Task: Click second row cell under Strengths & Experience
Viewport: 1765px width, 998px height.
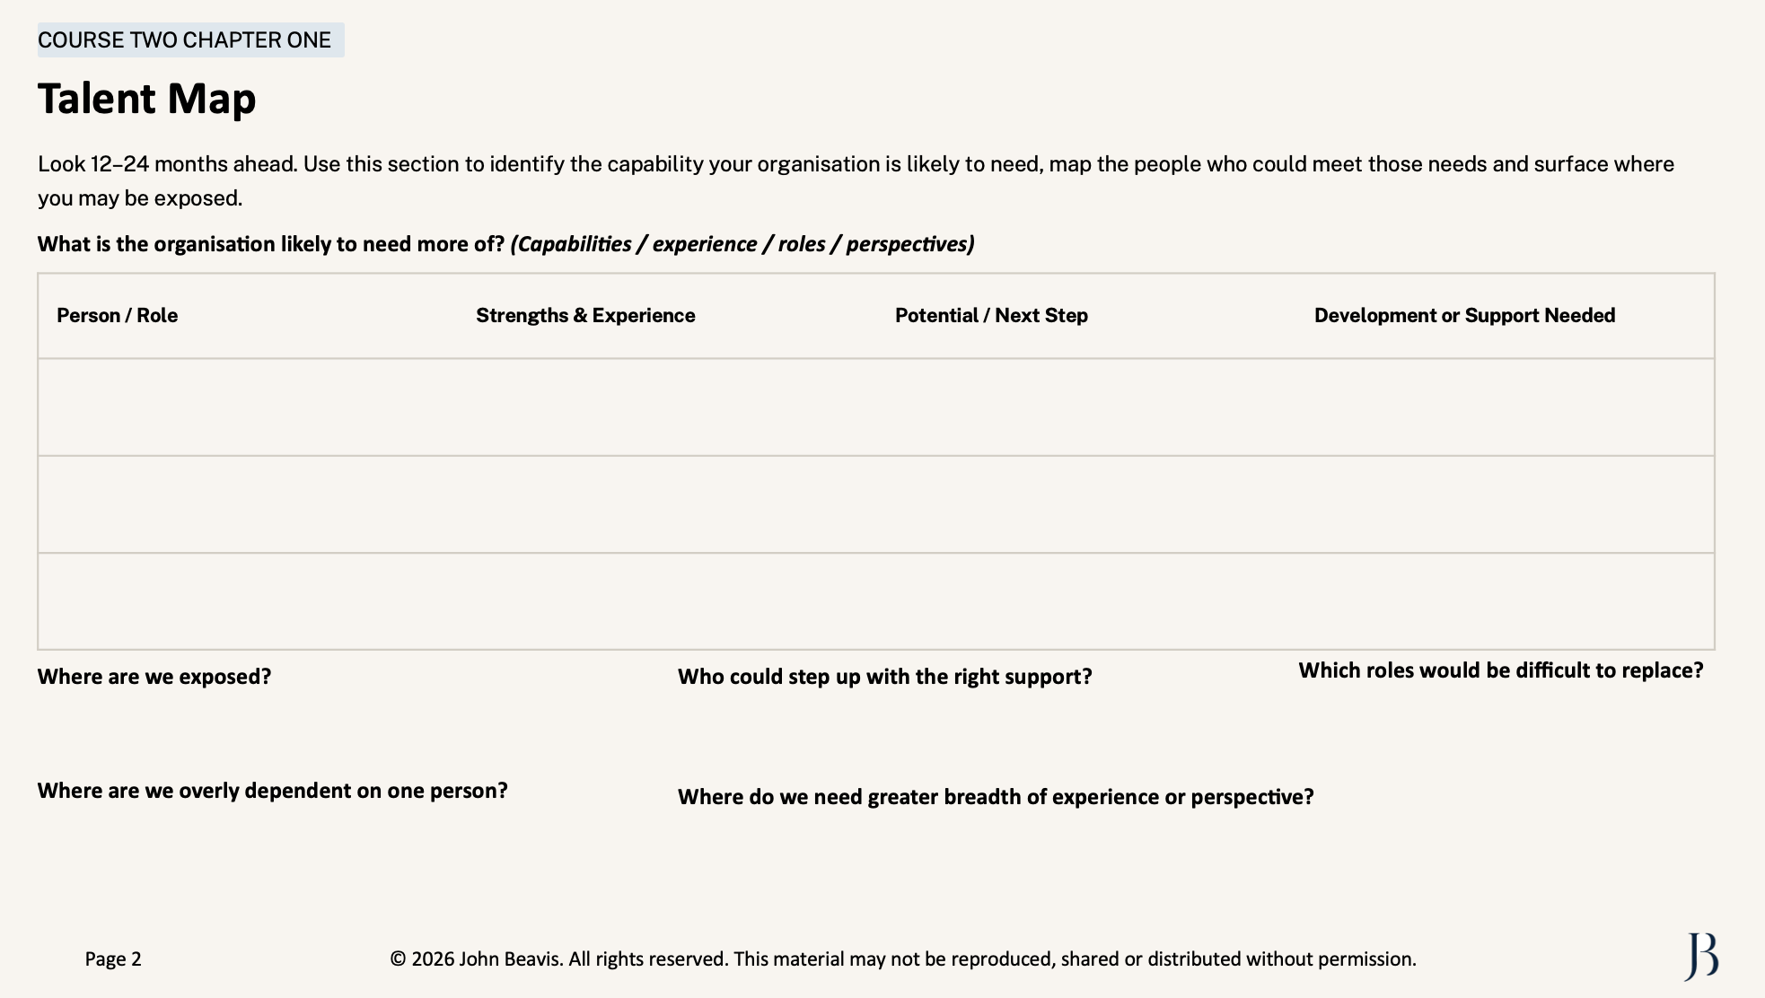Action: pyautogui.click(x=667, y=504)
